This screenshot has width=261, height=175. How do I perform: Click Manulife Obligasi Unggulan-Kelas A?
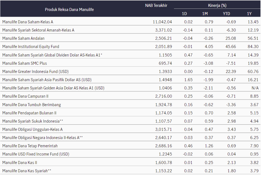pyautogui.click(x=32, y=129)
